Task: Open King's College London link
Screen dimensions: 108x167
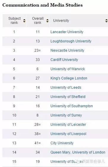Action: click(69, 78)
